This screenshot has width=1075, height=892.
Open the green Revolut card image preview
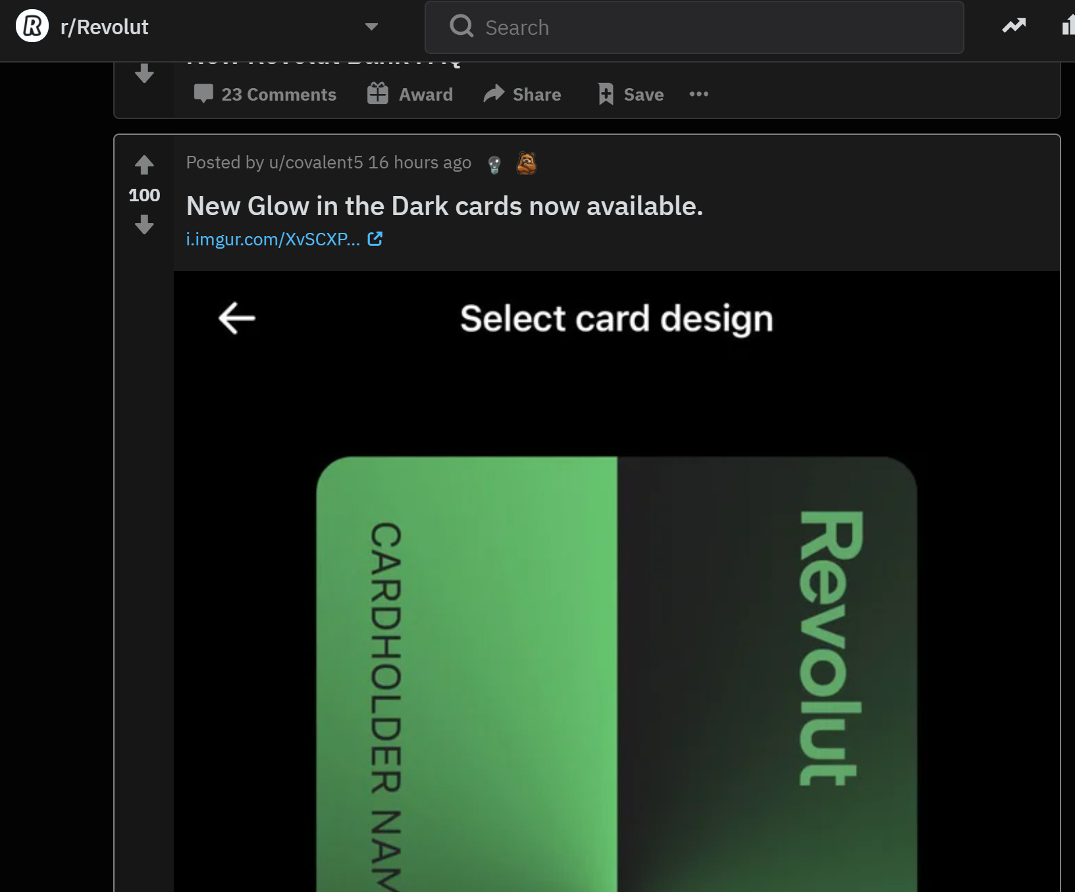617,674
